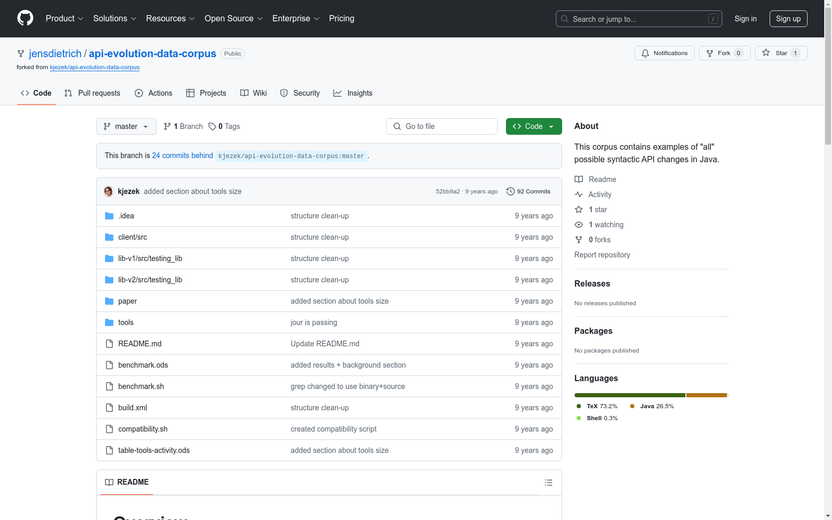The image size is (832, 520).
Task: Click the benchmark.ods file icon
Action: (109, 365)
